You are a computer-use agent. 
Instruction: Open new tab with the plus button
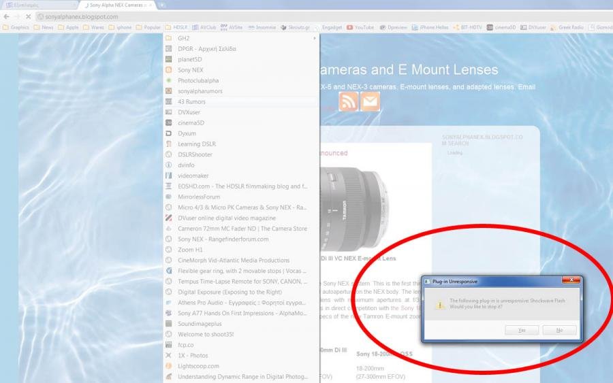tap(161, 5)
